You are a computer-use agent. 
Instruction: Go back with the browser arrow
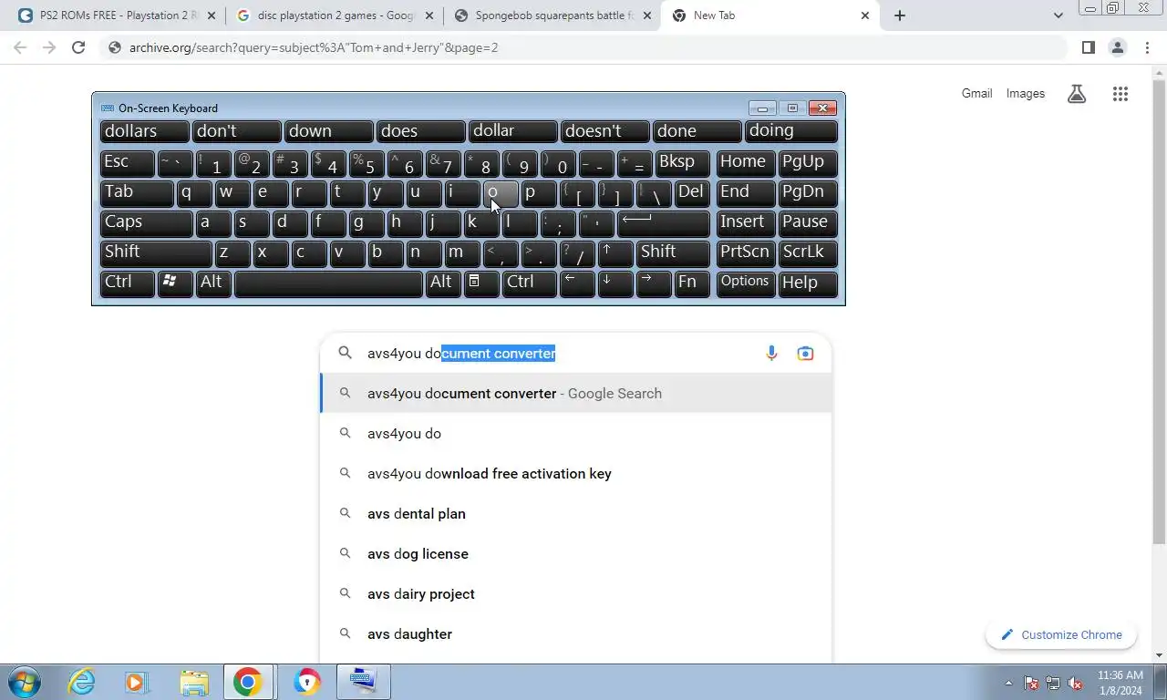[x=20, y=47]
